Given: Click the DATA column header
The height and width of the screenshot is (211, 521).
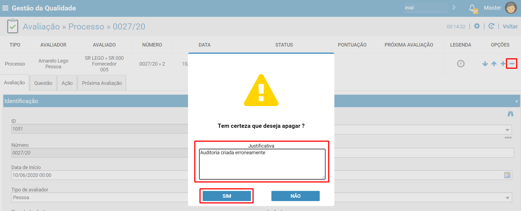Looking at the screenshot, I should (205, 45).
